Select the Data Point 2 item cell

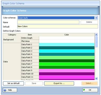point(30,48)
